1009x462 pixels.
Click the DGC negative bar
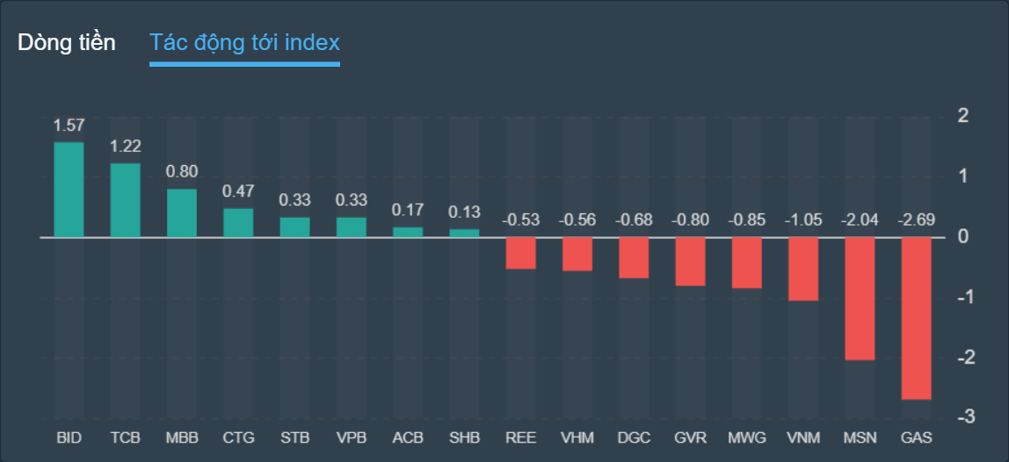(x=634, y=257)
